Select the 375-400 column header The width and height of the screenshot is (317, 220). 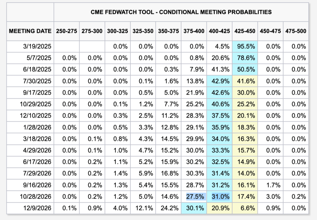click(194, 31)
